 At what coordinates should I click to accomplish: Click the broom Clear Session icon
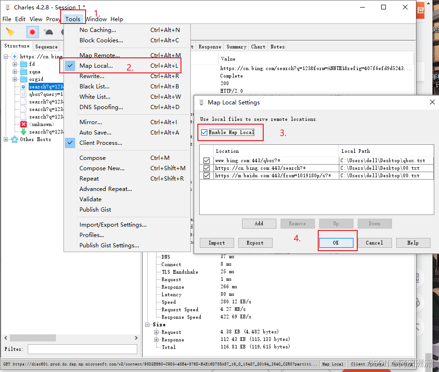pyautogui.click(x=10, y=32)
